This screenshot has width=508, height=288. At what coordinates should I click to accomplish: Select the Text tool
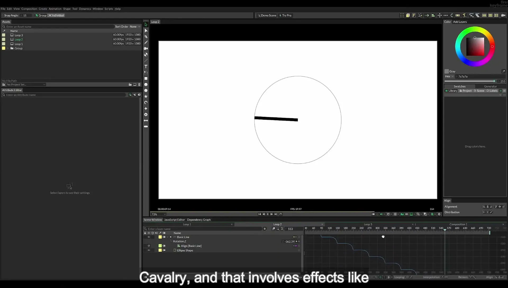coord(146,66)
